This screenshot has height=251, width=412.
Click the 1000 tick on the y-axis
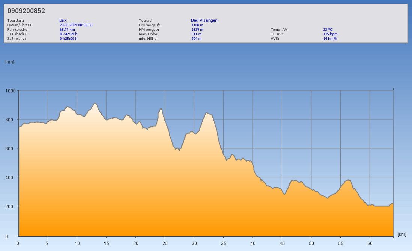click(10, 91)
